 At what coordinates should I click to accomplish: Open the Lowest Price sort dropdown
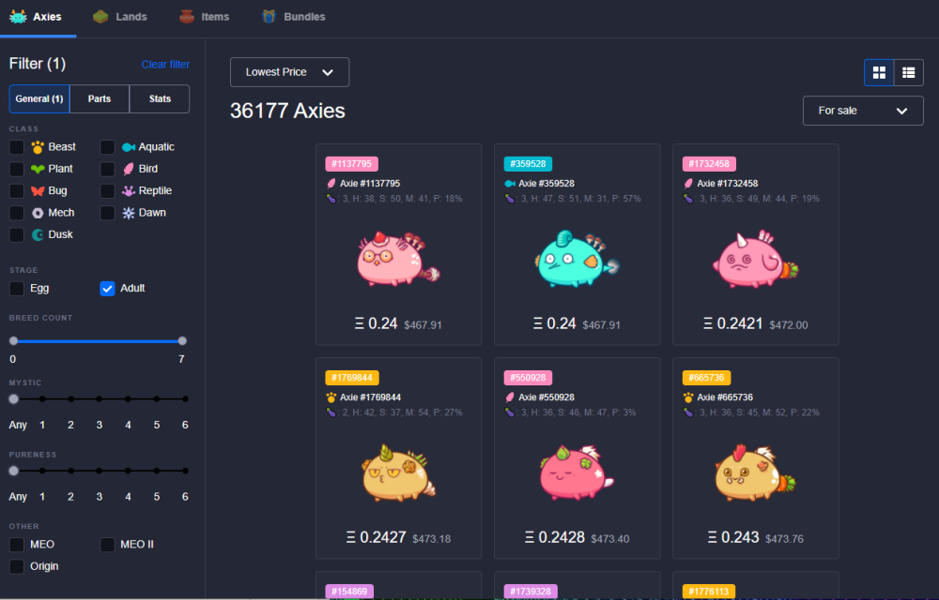289,72
